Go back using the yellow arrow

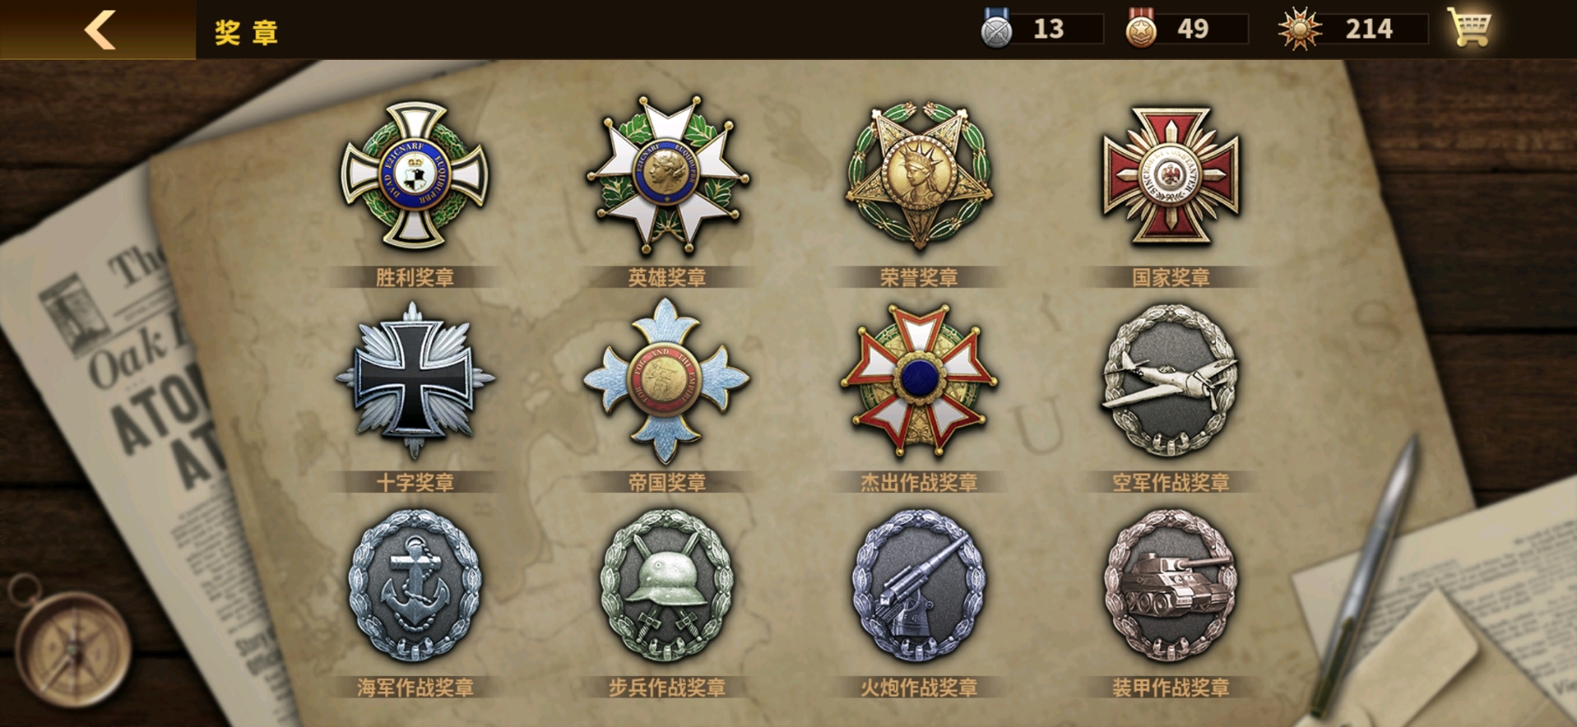pyautogui.click(x=99, y=30)
